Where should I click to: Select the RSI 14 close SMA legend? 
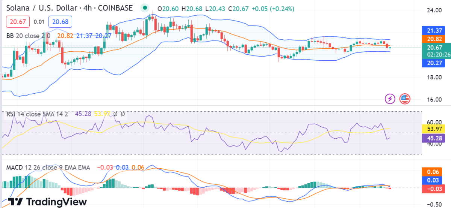click(37, 114)
